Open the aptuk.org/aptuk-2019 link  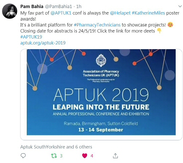coord(43,43)
